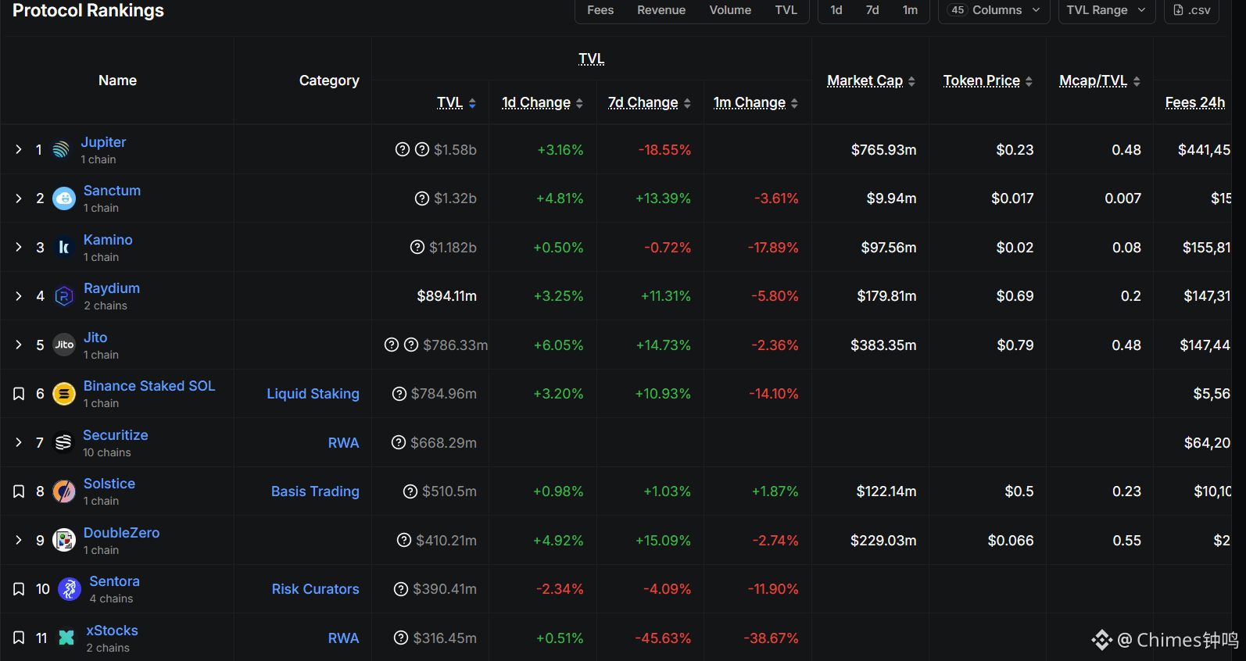The width and height of the screenshot is (1246, 661).
Task: Expand the Securitize row
Action: (x=19, y=442)
